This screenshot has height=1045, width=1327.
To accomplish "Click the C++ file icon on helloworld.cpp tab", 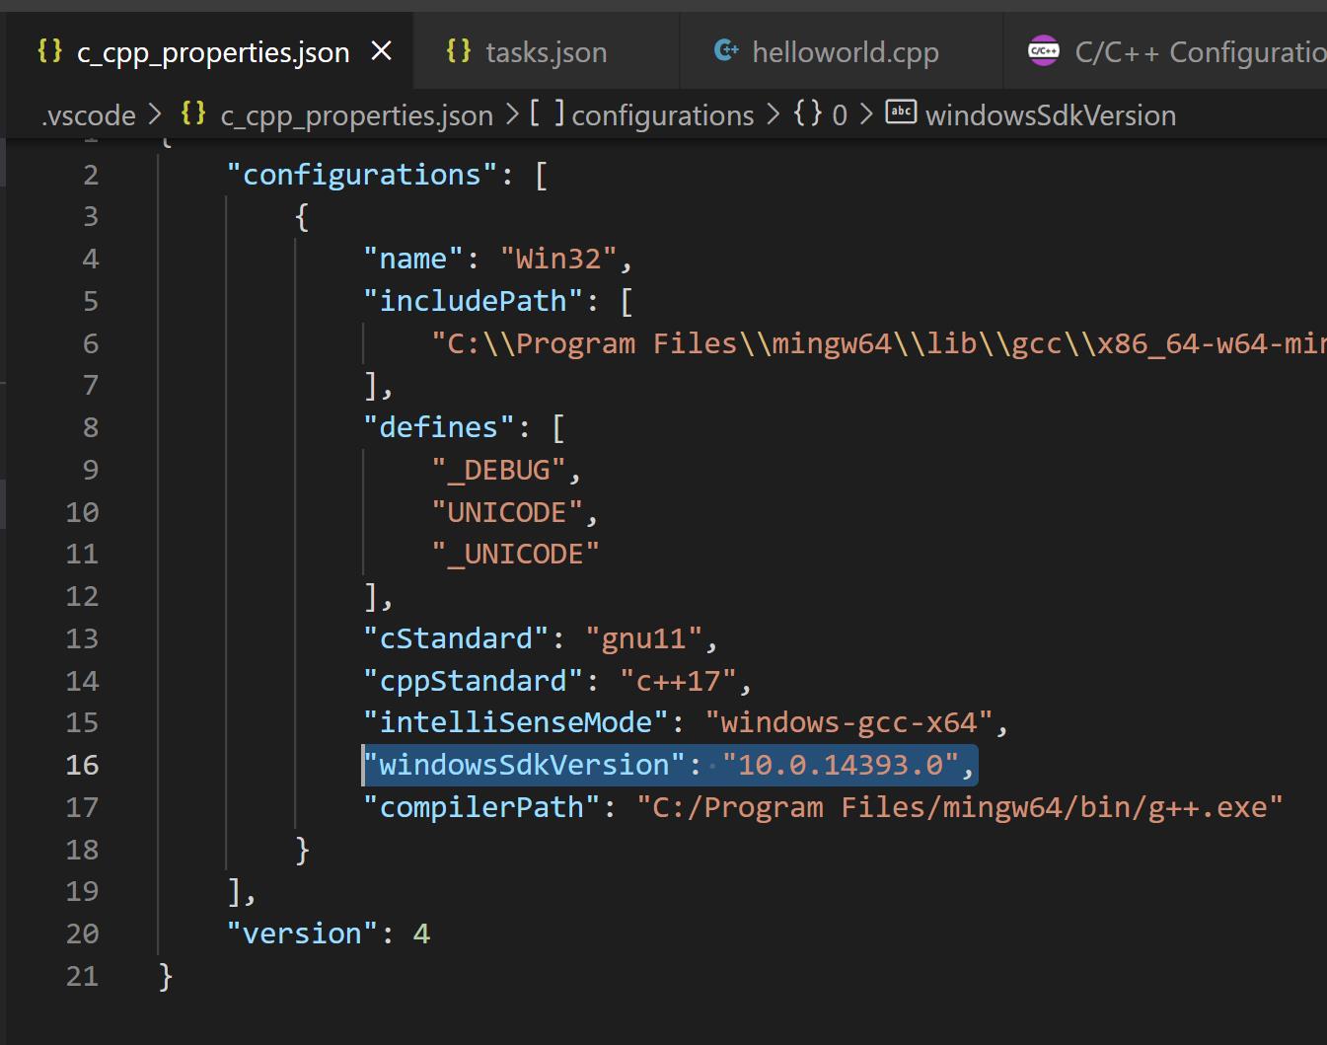I will point(726,49).
